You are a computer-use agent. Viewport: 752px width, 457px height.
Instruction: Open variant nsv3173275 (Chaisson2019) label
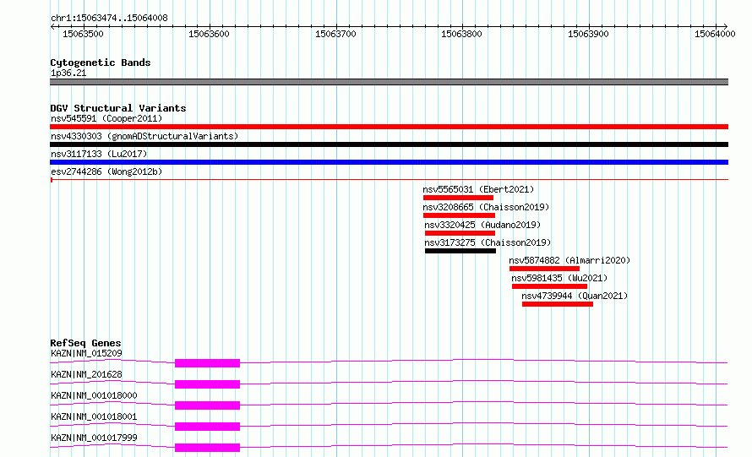tap(488, 242)
